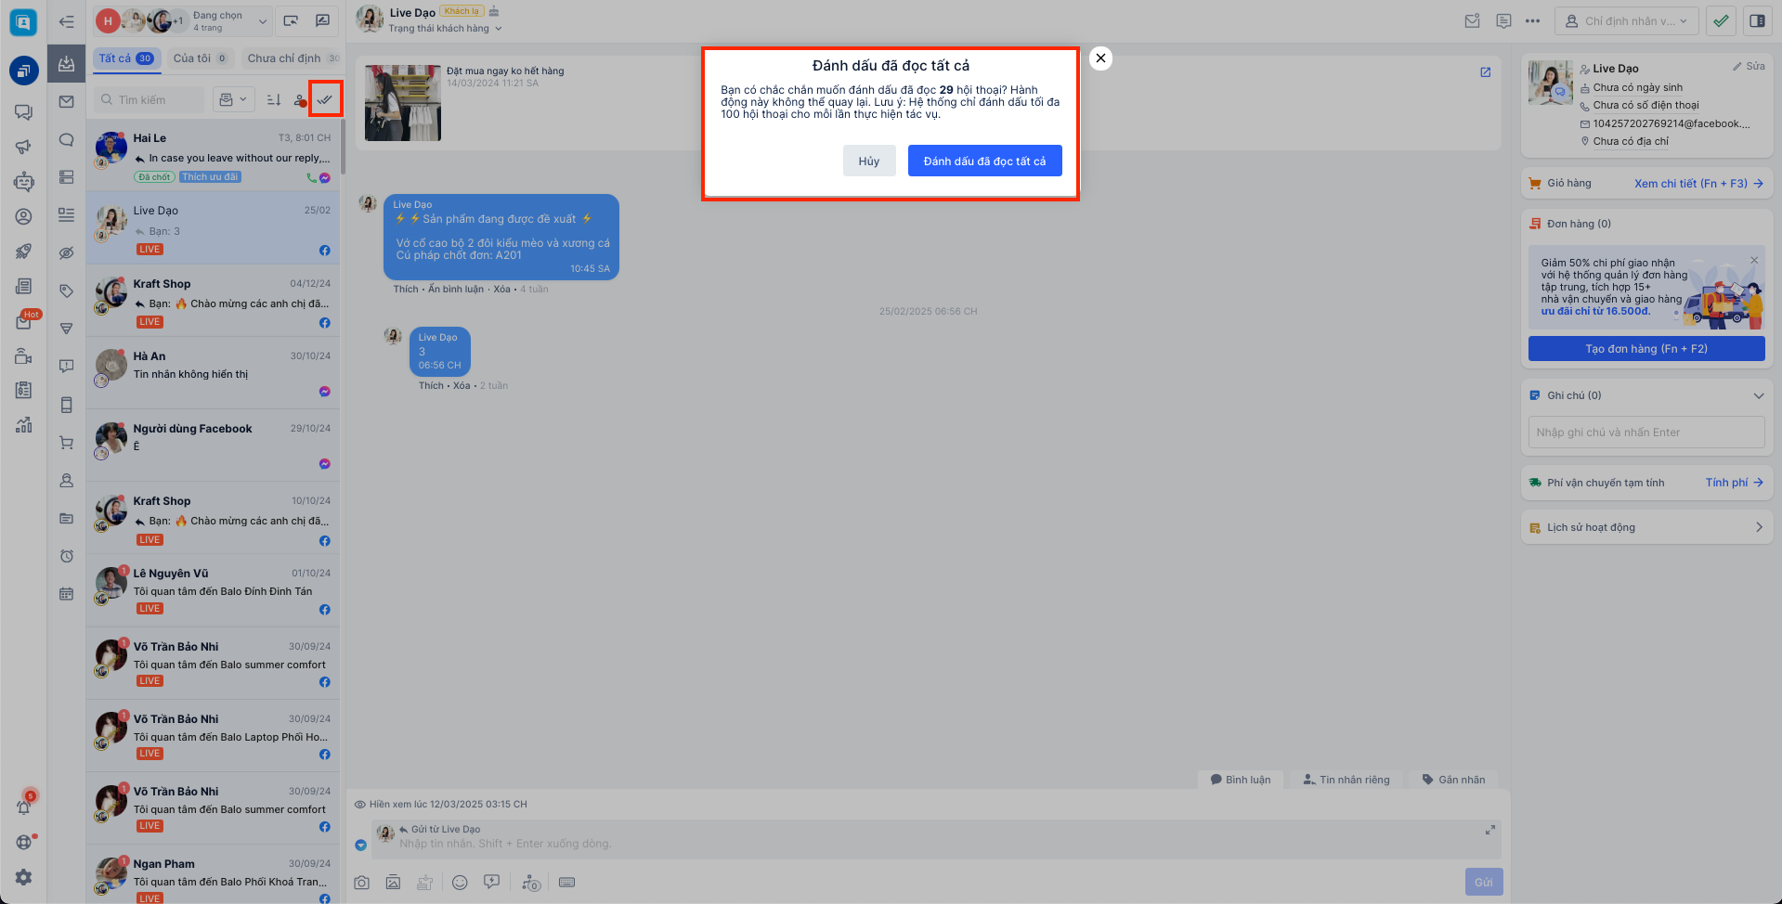
Task: Open the post thumbnail image
Action: (403, 103)
